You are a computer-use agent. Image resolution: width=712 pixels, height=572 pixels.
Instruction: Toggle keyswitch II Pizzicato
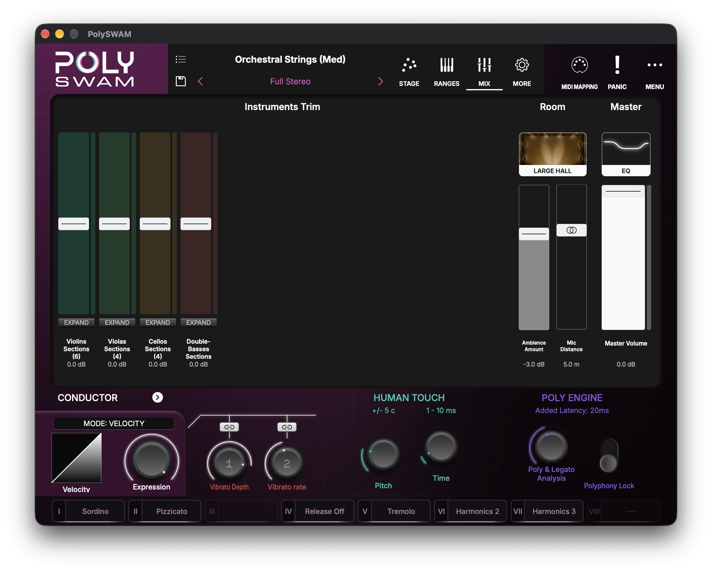click(165, 511)
